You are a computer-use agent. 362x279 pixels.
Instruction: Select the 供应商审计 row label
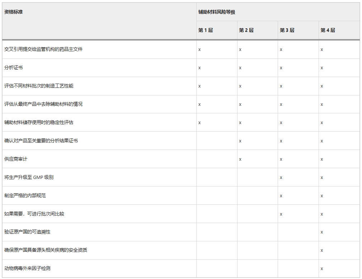point(16,159)
